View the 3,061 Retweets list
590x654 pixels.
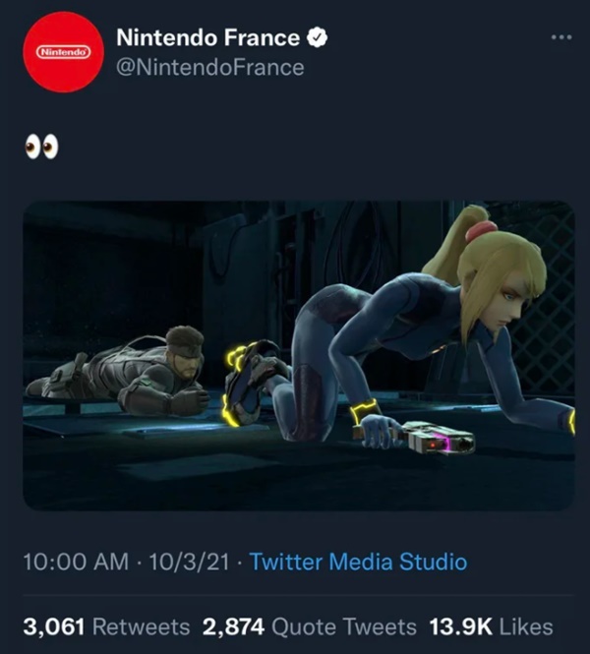click(106, 626)
